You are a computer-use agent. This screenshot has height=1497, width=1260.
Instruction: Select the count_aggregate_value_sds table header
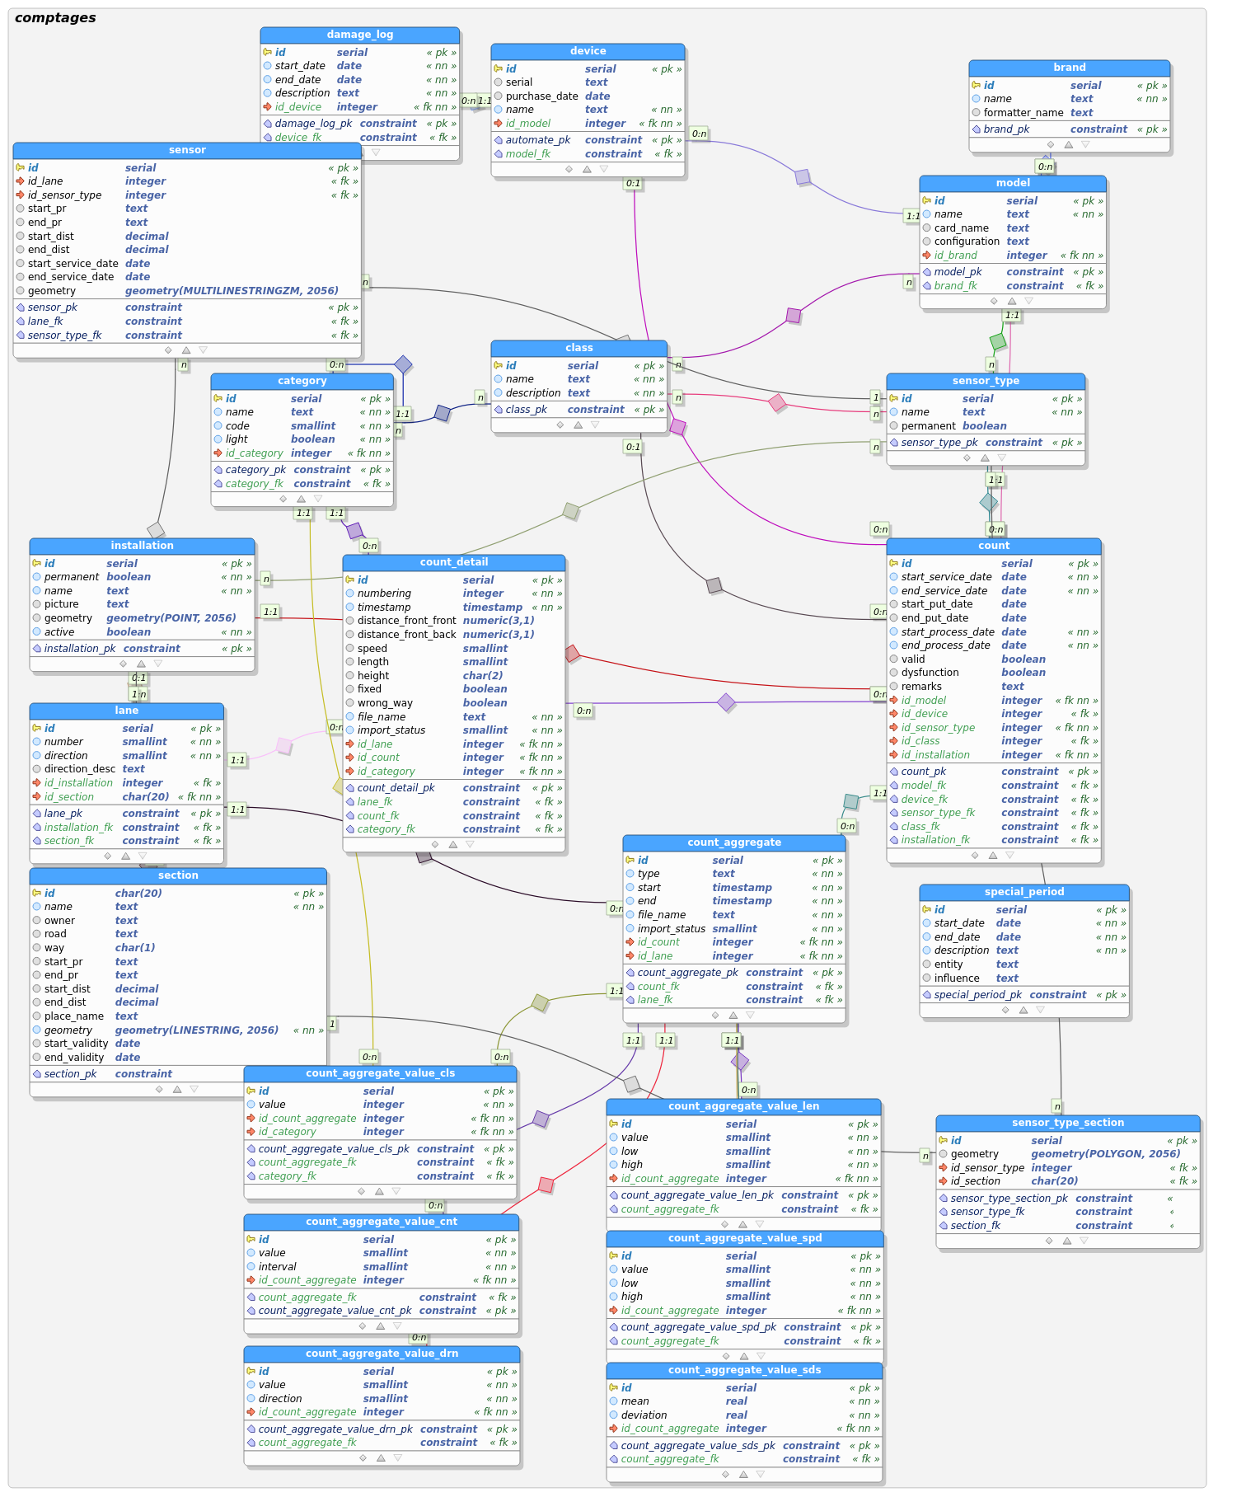tap(745, 1370)
